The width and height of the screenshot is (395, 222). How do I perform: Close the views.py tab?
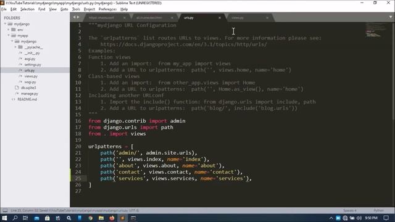point(267,18)
